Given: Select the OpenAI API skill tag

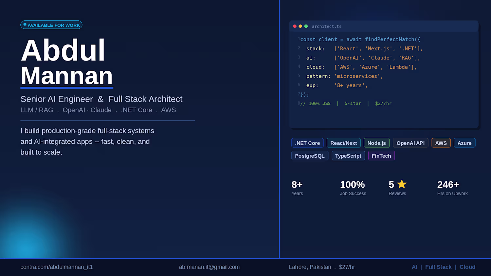Looking at the screenshot, I should 410,143.
